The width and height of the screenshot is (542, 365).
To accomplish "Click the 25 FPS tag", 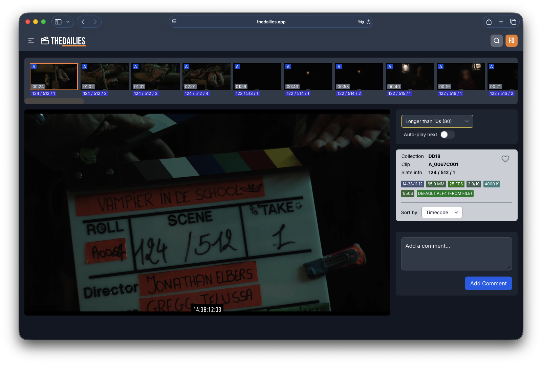I will pos(456,184).
